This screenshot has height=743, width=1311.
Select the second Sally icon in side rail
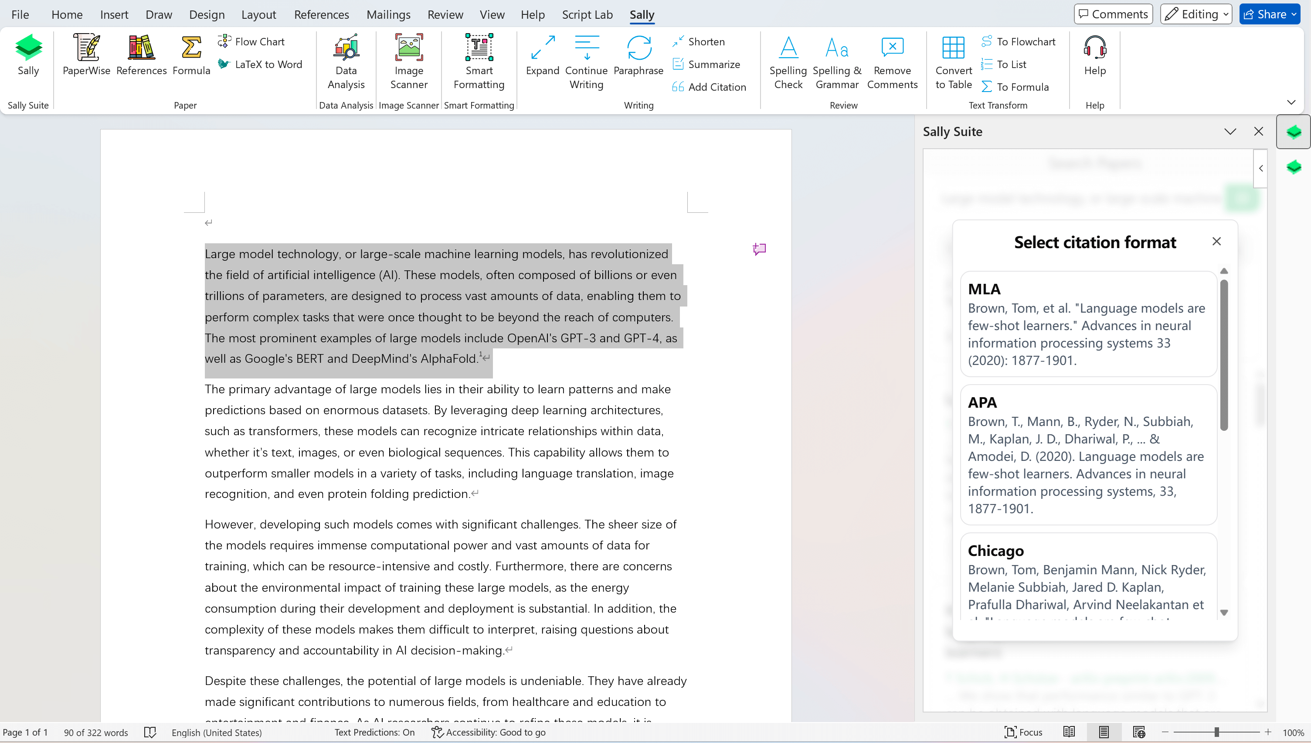[x=1293, y=167]
